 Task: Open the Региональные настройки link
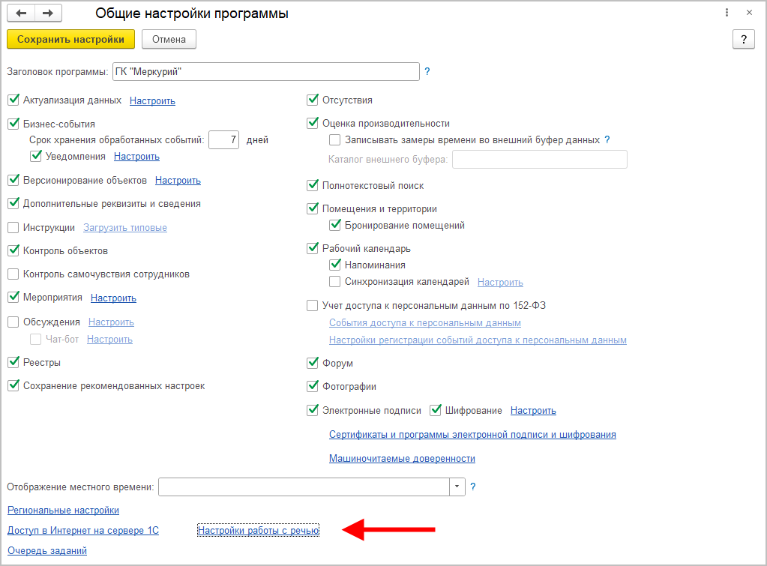coord(63,511)
